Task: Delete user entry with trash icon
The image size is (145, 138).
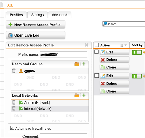Action: [x=14, y=71]
